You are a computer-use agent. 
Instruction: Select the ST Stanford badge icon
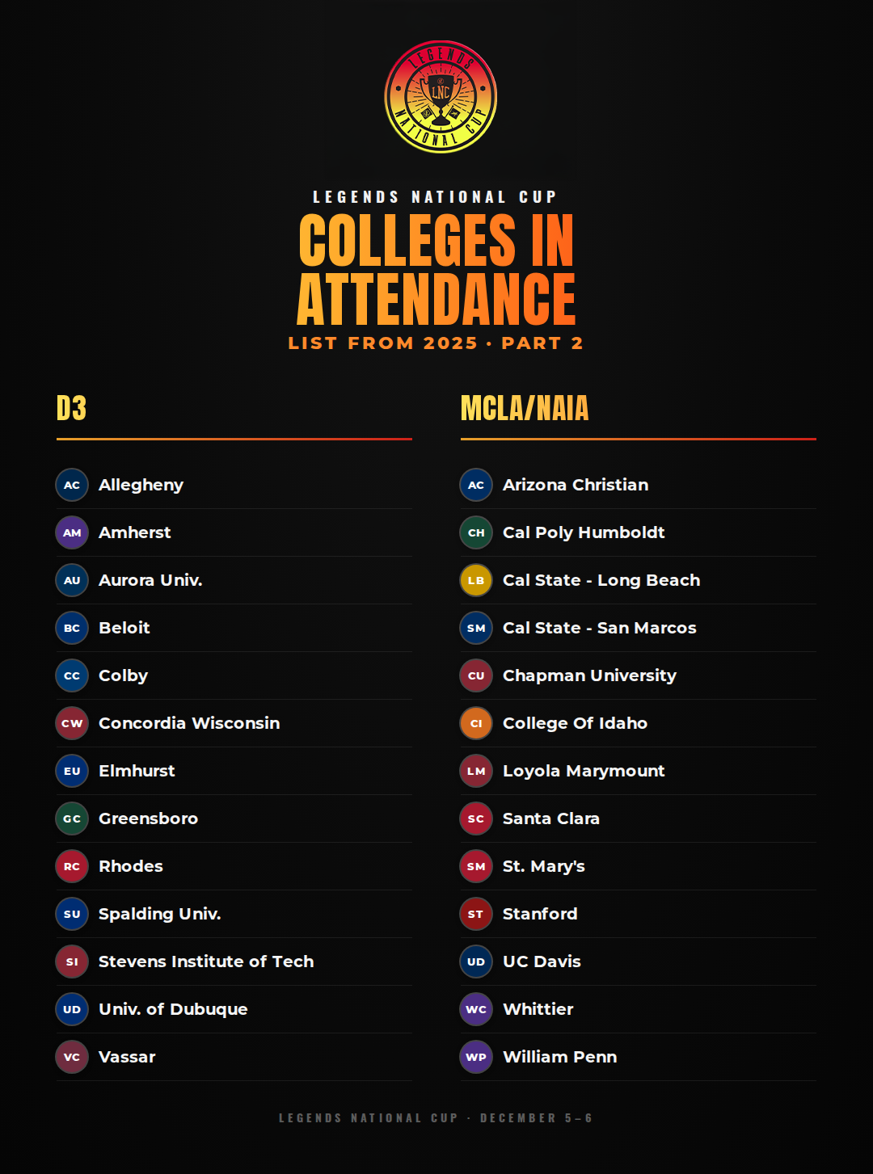pos(476,914)
